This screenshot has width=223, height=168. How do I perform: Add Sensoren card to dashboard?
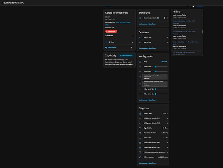147,48
